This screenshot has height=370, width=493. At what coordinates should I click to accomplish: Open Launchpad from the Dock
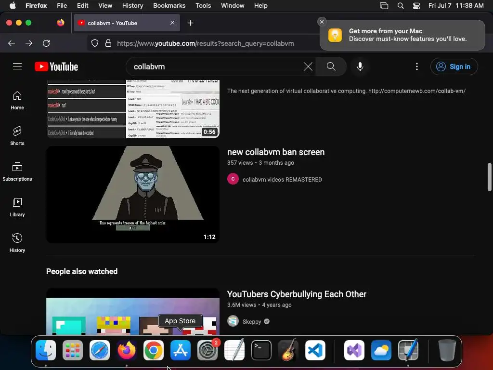(x=73, y=350)
